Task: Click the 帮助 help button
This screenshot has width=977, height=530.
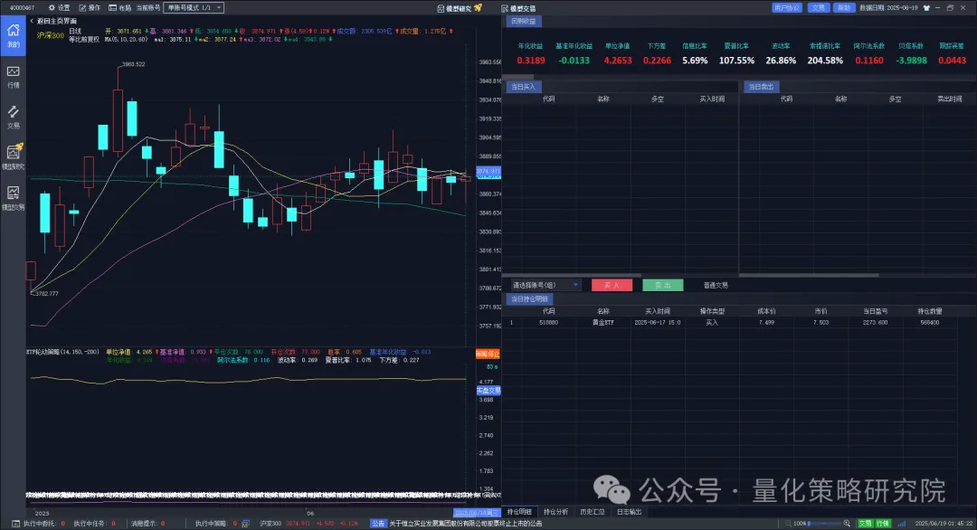Action: click(x=844, y=7)
